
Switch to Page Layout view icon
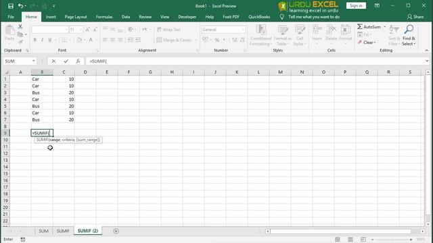point(350,240)
